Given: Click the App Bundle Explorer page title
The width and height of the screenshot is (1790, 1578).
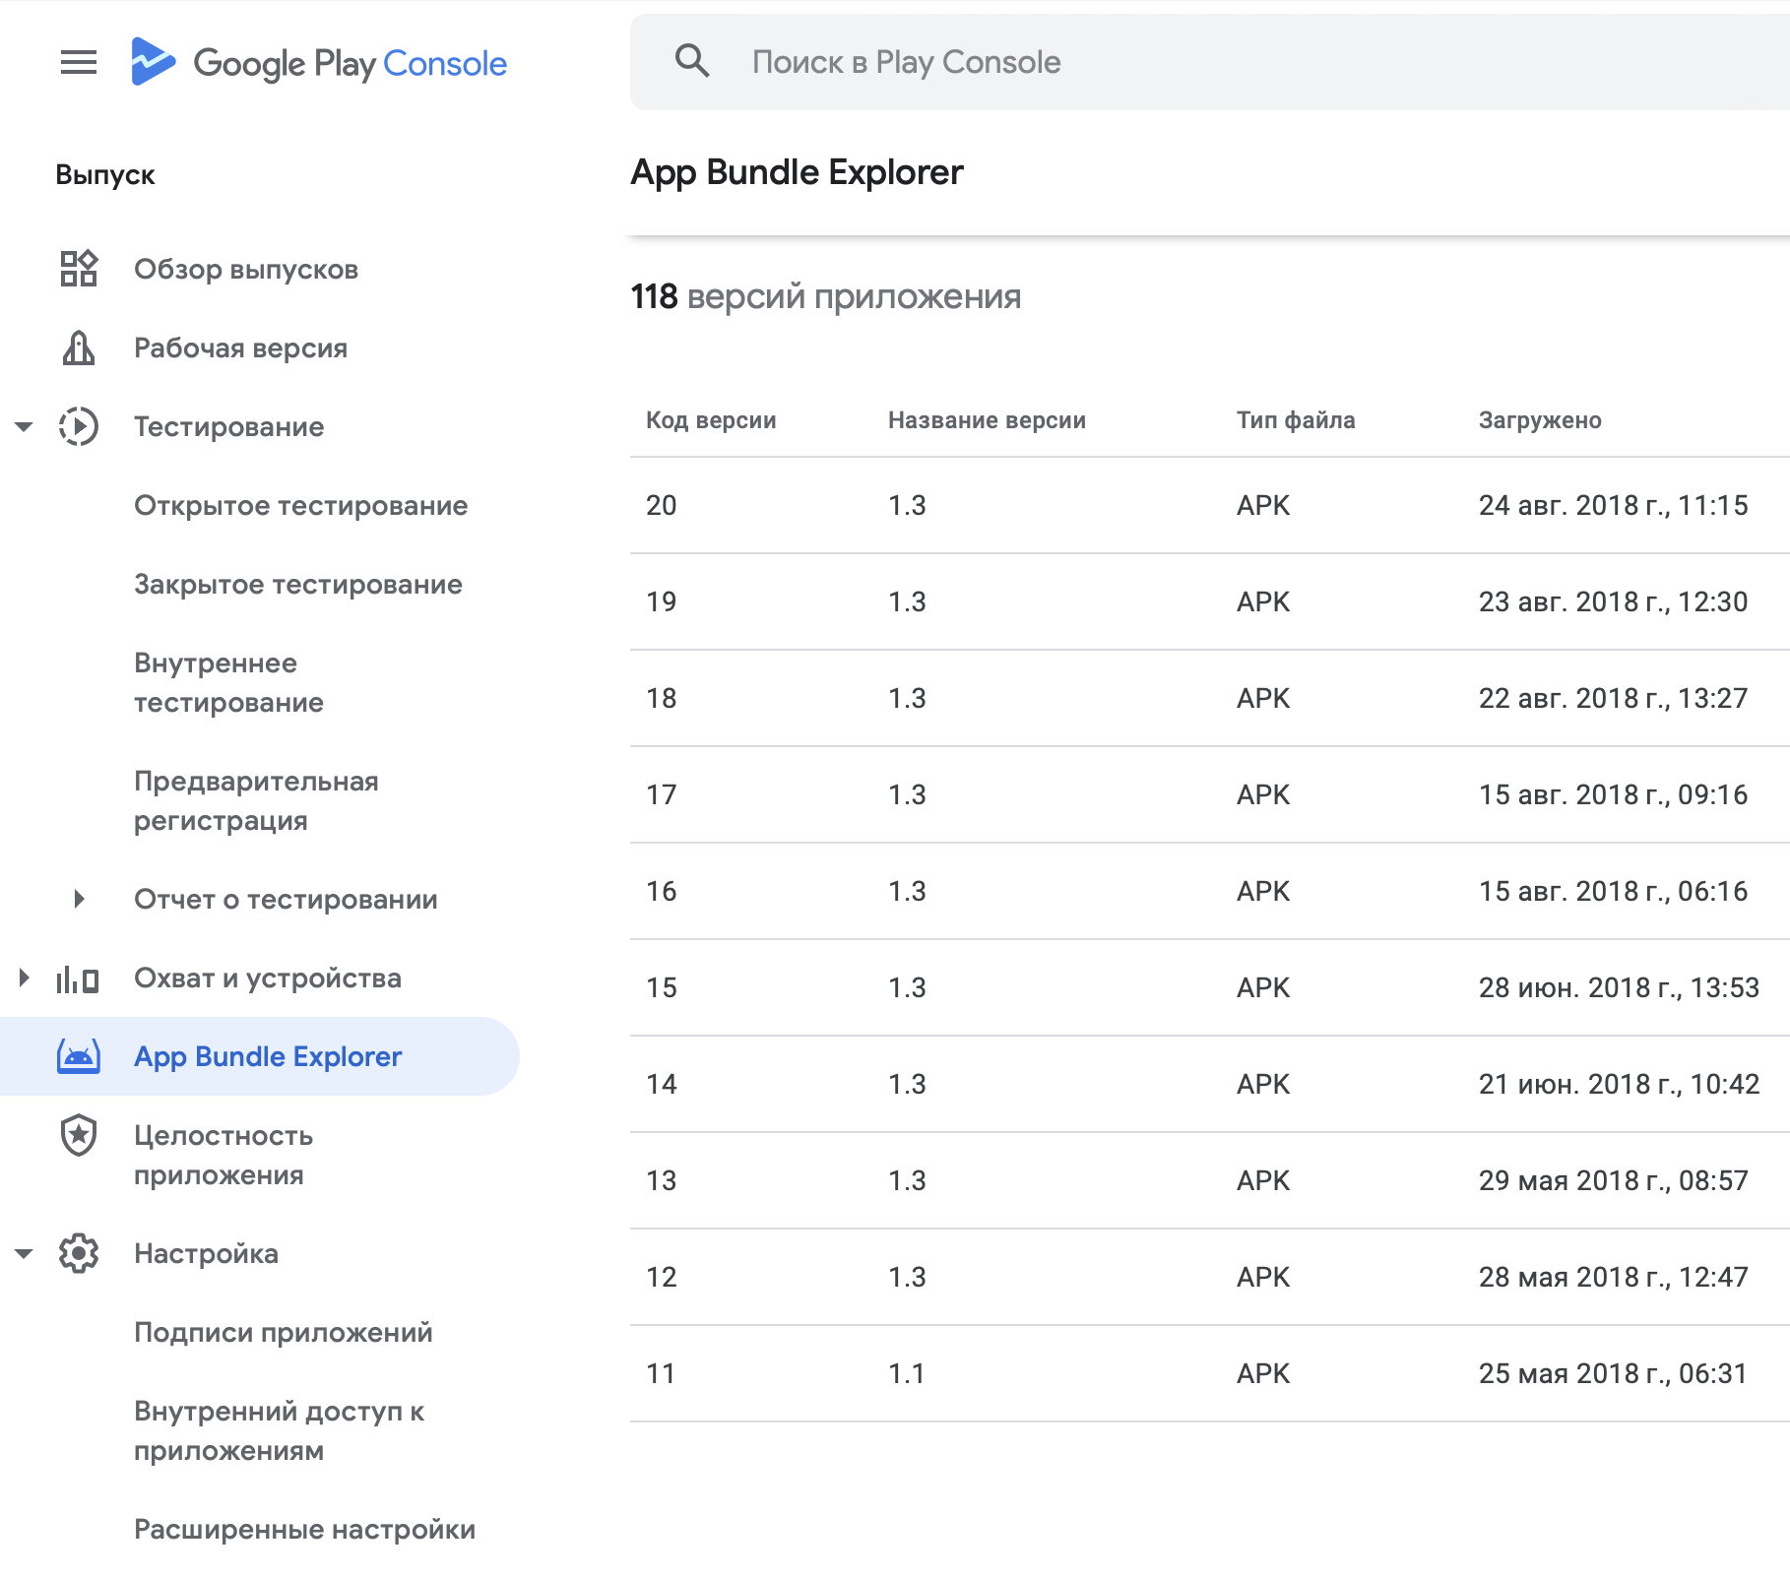Looking at the screenshot, I should [x=798, y=172].
